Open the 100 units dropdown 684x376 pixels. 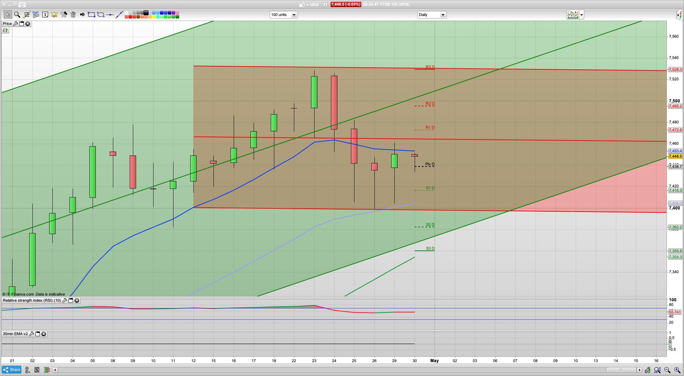tap(294, 15)
